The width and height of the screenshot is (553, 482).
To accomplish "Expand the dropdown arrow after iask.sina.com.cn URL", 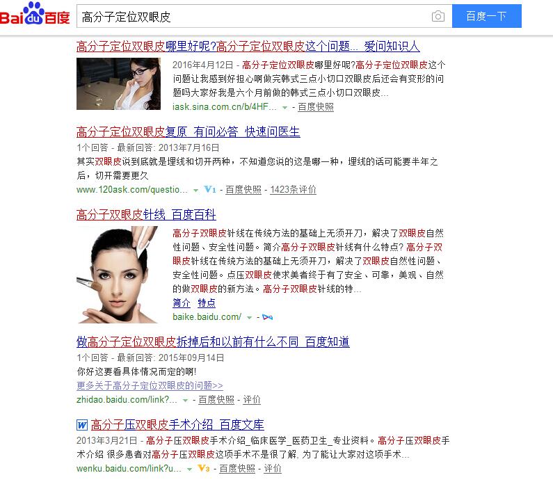I will [284, 108].
